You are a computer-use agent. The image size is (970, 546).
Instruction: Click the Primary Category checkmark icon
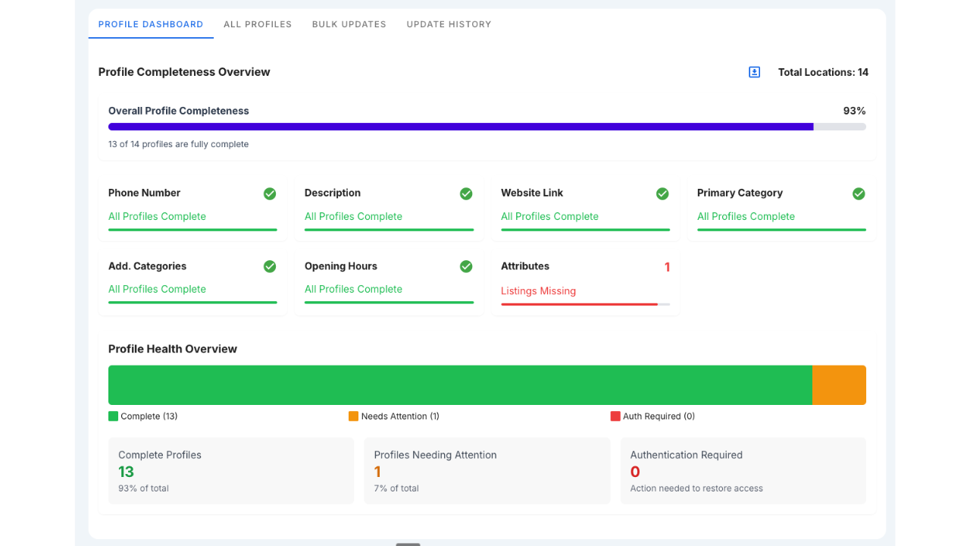tap(859, 193)
